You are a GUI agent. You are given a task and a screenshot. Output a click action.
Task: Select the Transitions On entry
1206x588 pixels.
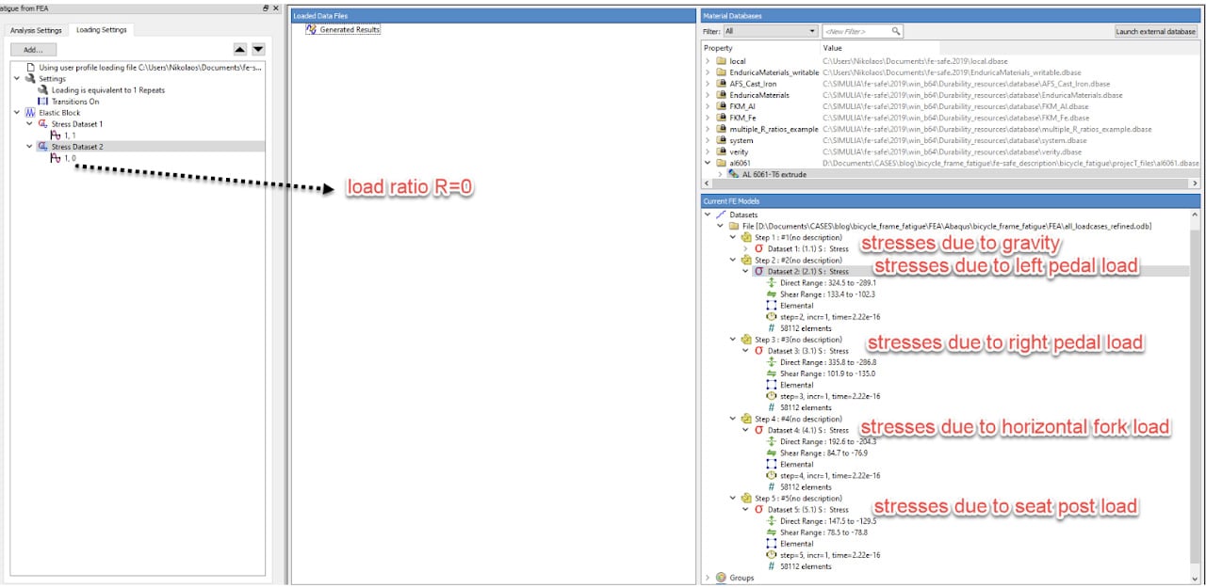click(75, 102)
